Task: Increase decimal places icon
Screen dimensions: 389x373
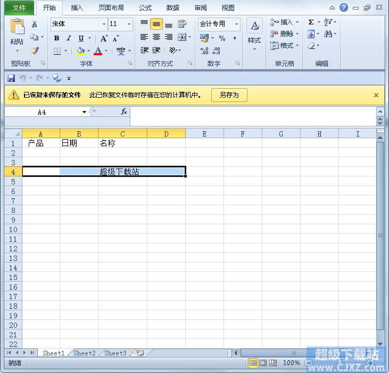Action: tap(204, 51)
